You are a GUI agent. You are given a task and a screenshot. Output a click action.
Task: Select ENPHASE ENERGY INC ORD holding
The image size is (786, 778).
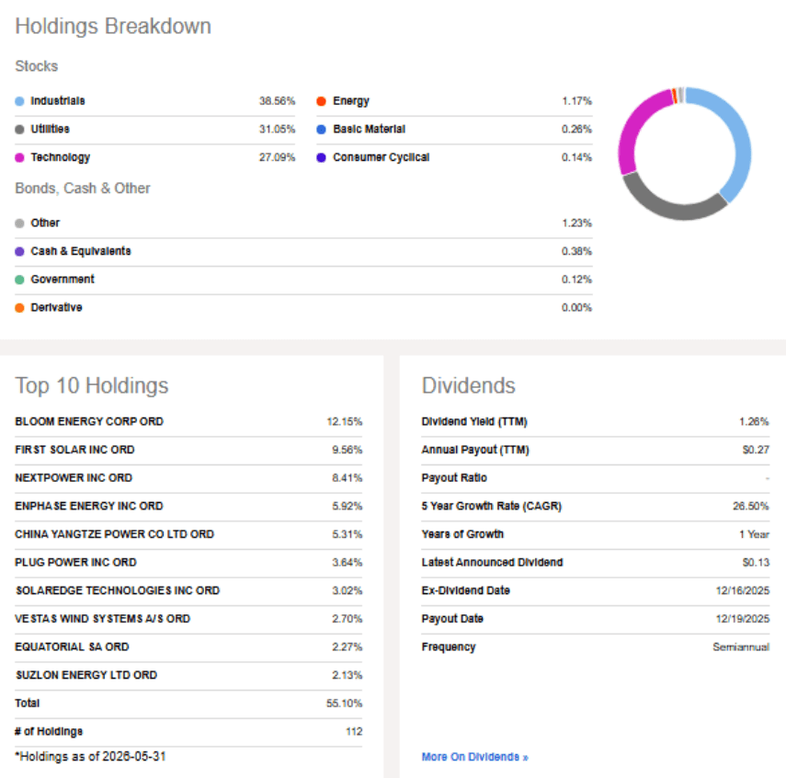(x=89, y=506)
